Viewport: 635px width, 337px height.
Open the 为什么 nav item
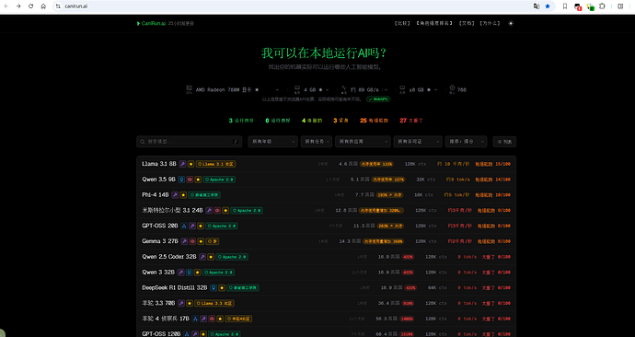click(490, 24)
